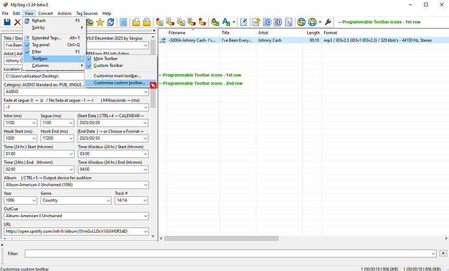Choose Customize main toolbar...
This screenshot has height=271, width=449.
click(120, 76)
